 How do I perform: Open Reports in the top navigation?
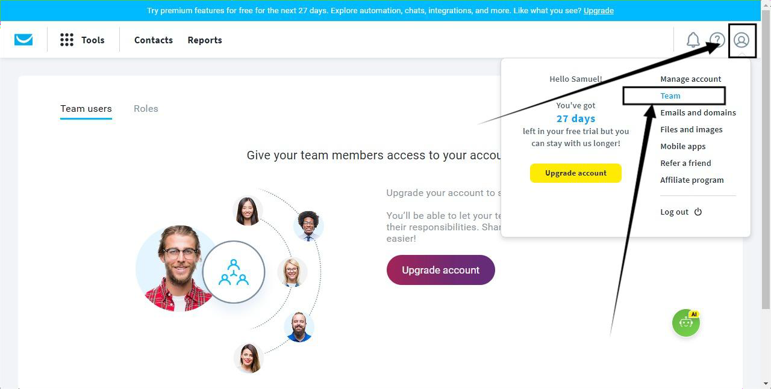pyautogui.click(x=205, y=40)
